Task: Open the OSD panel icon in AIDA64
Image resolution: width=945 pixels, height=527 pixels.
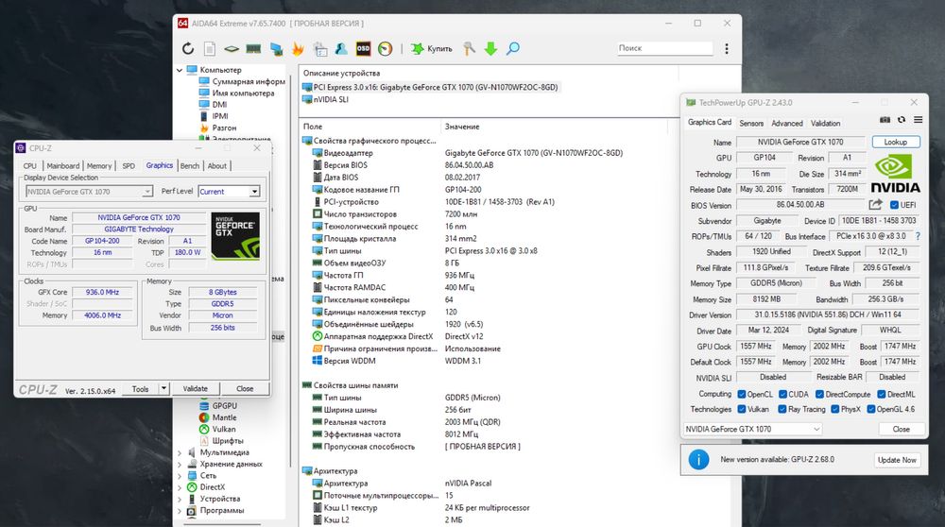Action: 364,49
